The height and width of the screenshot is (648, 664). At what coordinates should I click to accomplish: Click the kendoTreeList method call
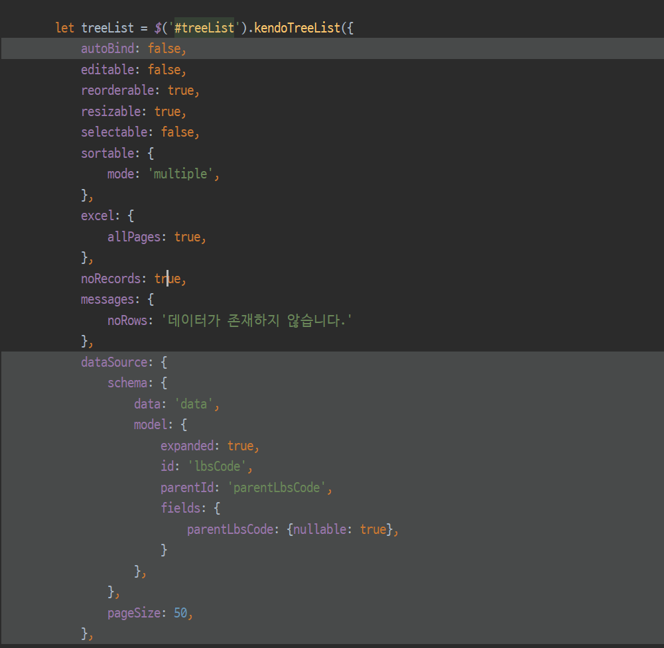coord(297,28)
